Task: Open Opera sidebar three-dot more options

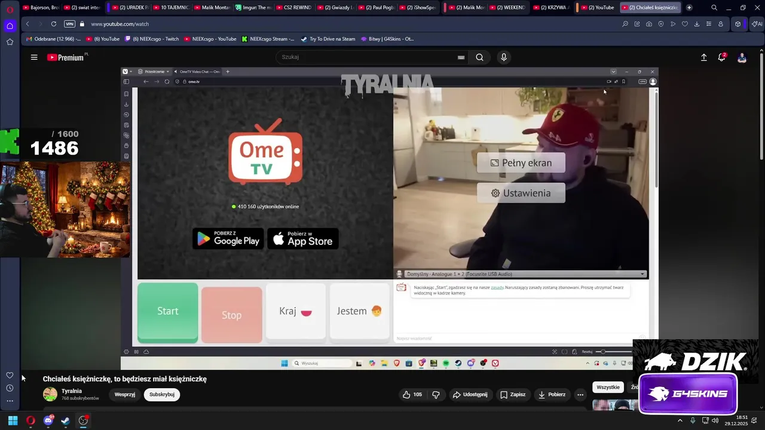Action: point(10,401)
